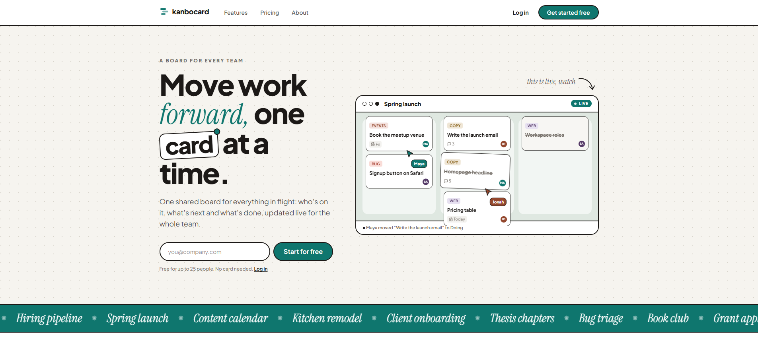Click the first empty window dot

coord(364,104)
